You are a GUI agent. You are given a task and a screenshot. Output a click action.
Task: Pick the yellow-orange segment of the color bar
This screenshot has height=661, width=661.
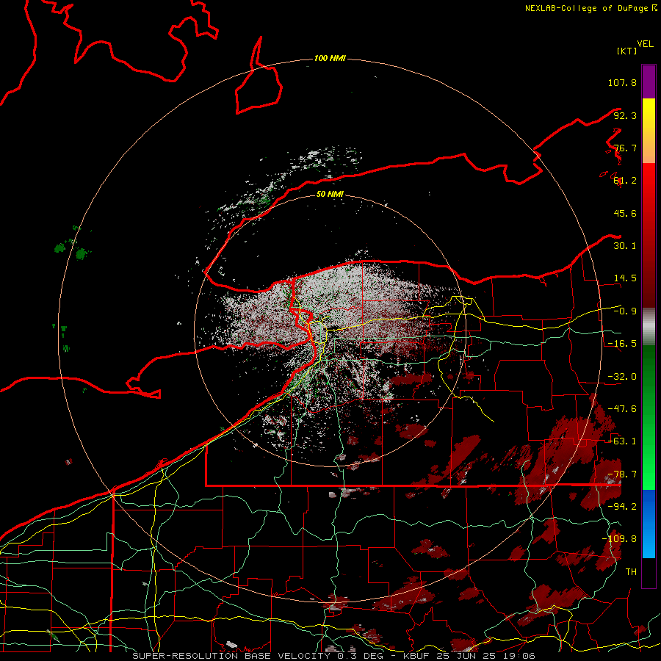click(649, 131)
